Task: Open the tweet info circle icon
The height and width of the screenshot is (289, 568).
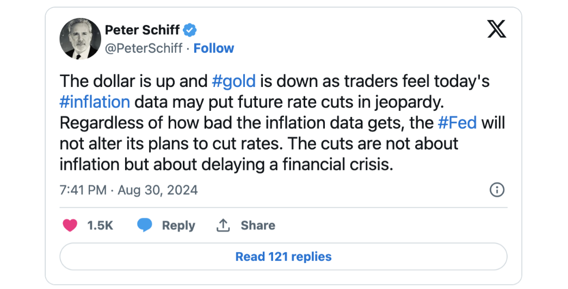Action: pyautogui.click(x=497, y=190)
